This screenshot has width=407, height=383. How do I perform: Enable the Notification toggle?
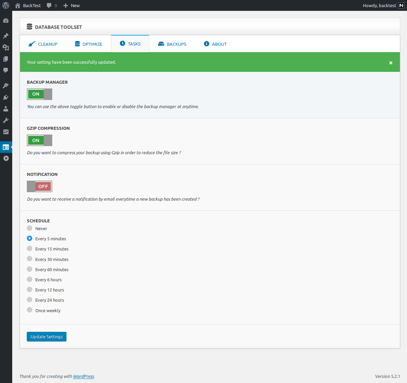pyautogui.click(x=39, y=186)
